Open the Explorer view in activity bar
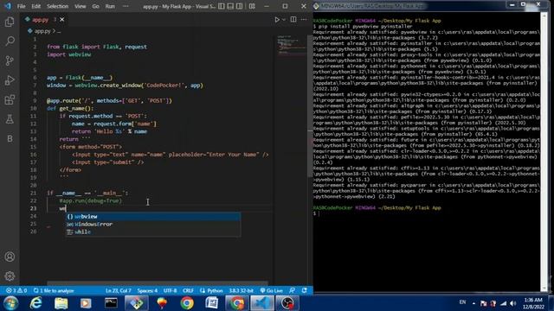The image size is (554, 311). pyautogui.click(x=10, y=22)
